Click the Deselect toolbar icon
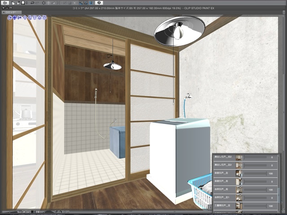287x215 pixels. pyautogui.click(x=65, y=3)
